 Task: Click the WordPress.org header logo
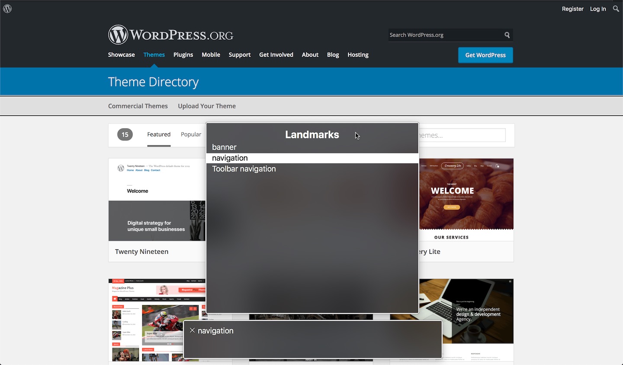click(x=170, y=35)
